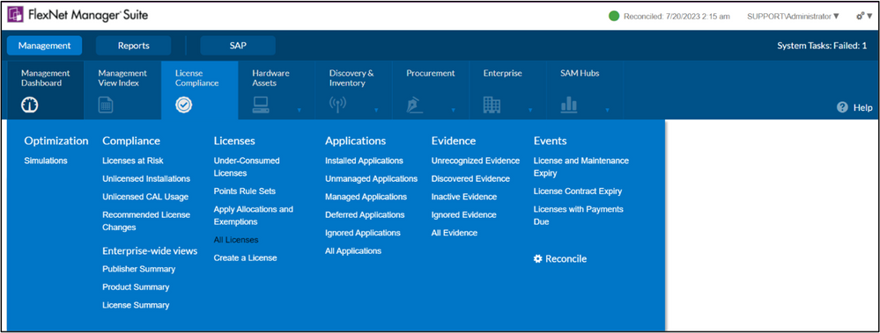880x333 pixels.
Task: Expand the SAM Hubs dropdown arrow
Action: tap(607, 110)
